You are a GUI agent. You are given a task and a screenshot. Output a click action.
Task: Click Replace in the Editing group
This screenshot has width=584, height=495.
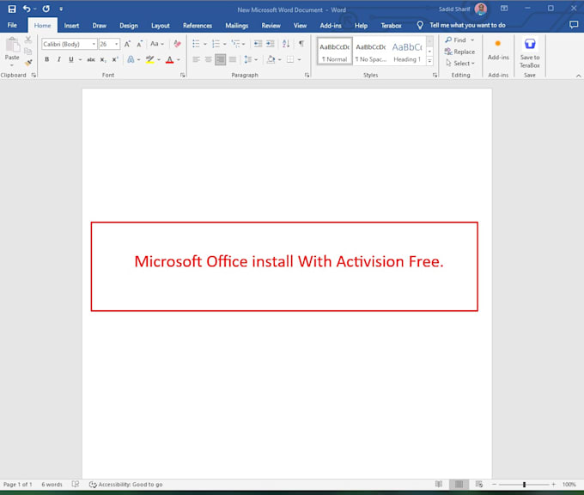[x=459, y=52]
